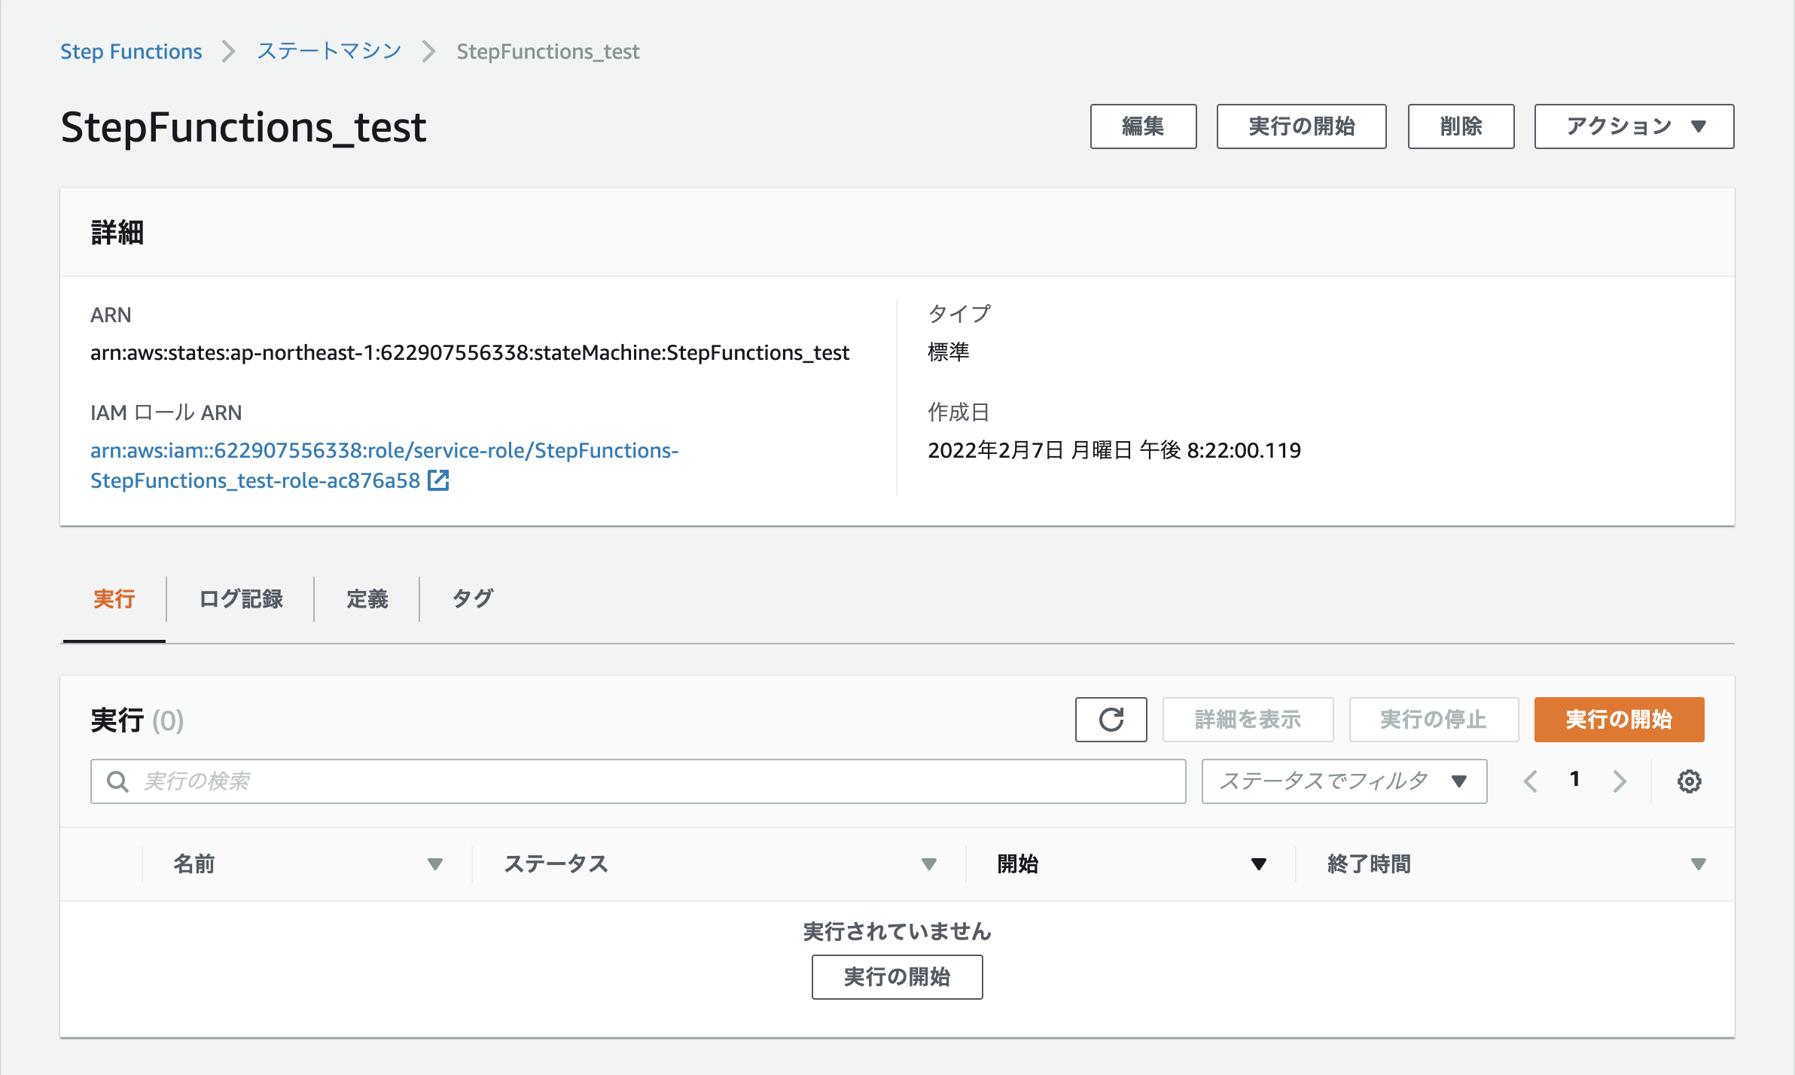Go to the next page with the right chevron
This screenshot has width=1795, height=1075.
pos(1620,781)
